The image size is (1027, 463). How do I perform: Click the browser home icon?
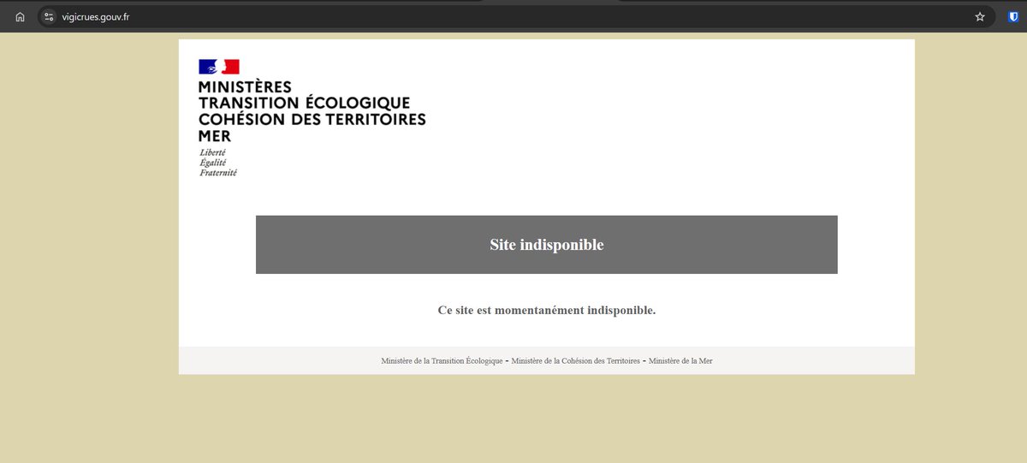coord(20,16)
